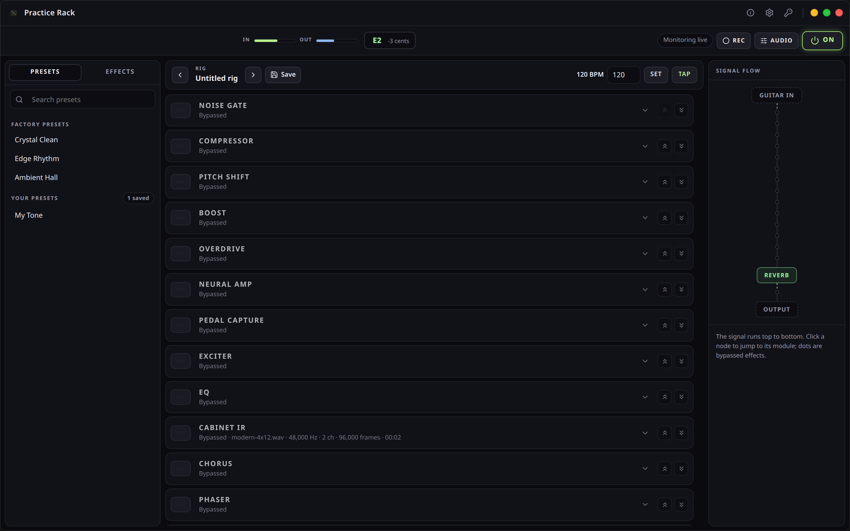Image resolution: width=850 pixels, height=531 pixels.
Task: Expand the Boost module
Action: [x=645, y=218]
